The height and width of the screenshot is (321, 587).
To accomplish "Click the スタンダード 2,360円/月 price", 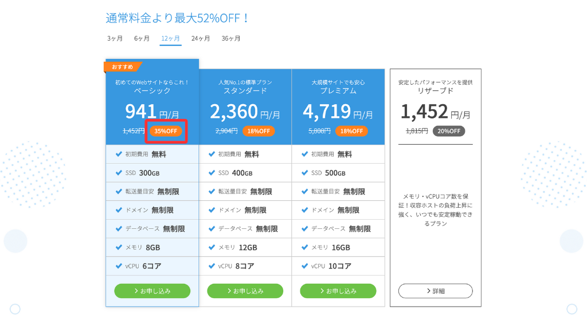I will 245,112.
